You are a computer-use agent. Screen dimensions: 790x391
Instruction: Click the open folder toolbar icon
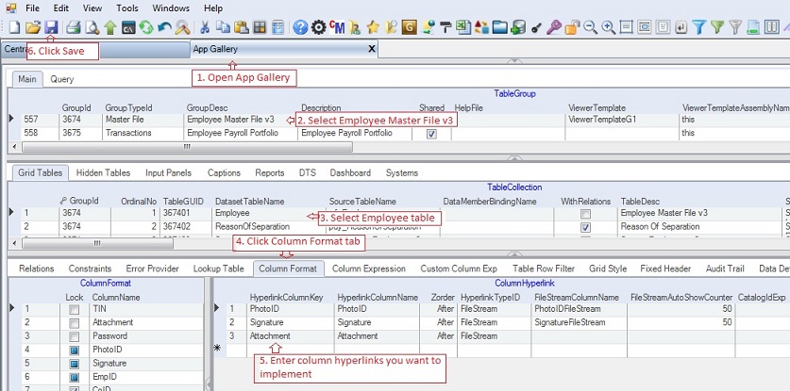[x=33, y=27]
